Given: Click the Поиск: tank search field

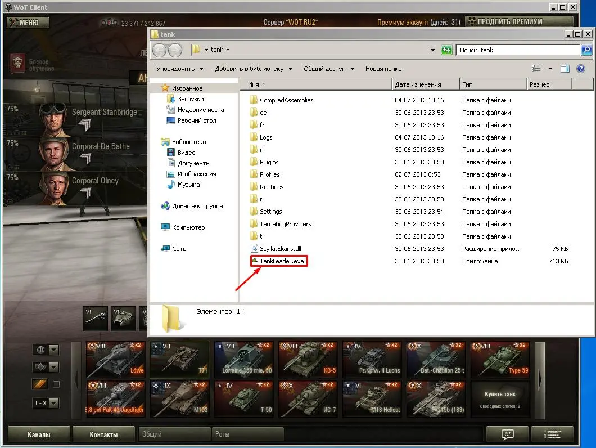Looking at the screenshot, I should [518, 50].
